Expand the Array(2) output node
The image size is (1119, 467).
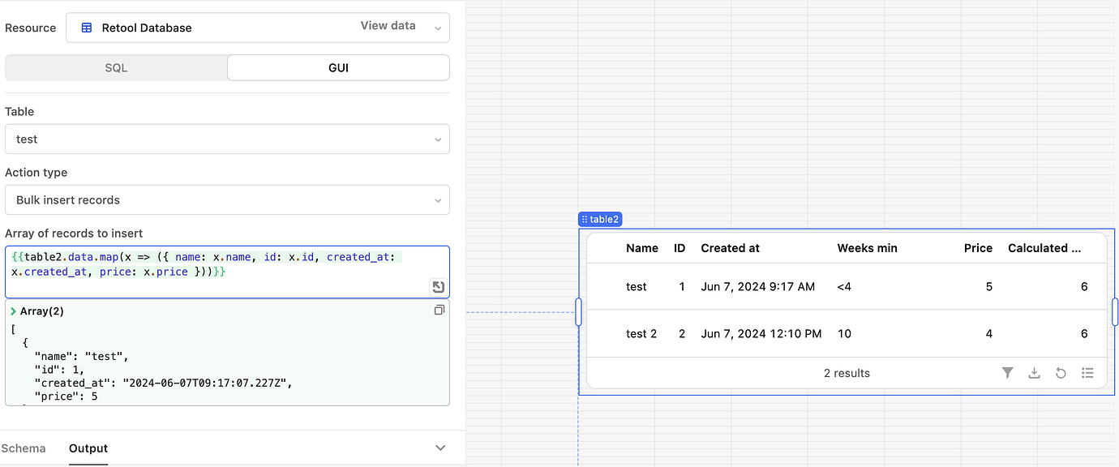pos(15,311)
